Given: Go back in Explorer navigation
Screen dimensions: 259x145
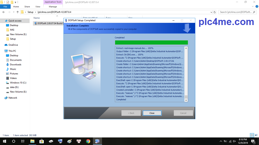Looking at the screenshot, I should coord(4,12).
